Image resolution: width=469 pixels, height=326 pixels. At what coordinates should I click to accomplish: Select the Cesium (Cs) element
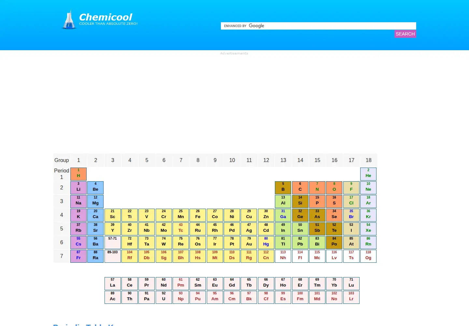(x=78, y=243)
